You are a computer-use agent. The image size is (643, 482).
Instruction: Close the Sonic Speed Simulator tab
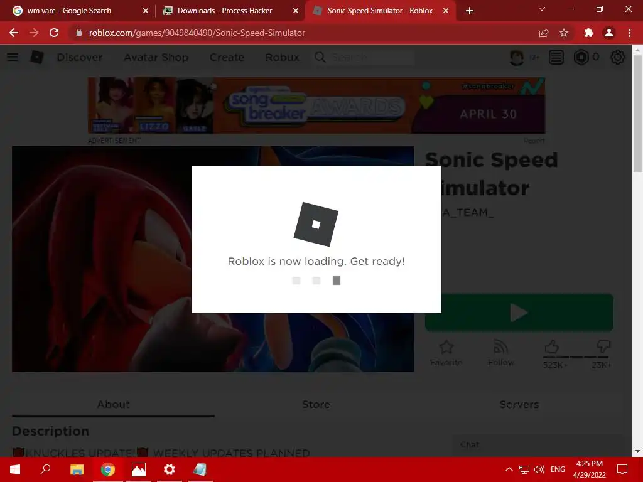[x=446, y=11]
